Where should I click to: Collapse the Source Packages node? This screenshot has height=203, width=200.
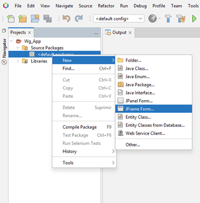(x=18, y=48)
